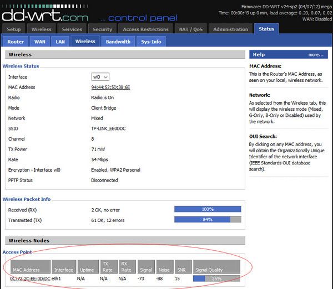Click the MAC Address column header
The width and height of the screenshot is (333, 289).
(x=31, y=266)
